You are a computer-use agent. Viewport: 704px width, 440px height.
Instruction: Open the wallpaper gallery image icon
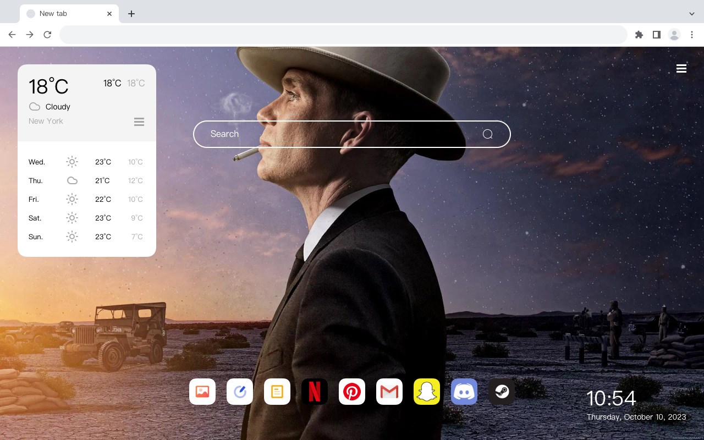[202, 392]
